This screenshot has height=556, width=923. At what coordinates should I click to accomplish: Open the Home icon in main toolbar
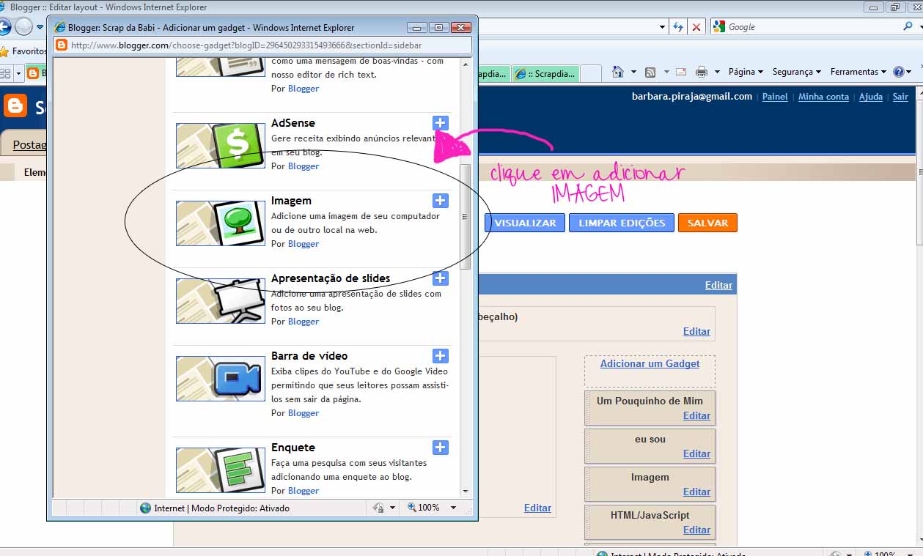[x=617, y=72]
